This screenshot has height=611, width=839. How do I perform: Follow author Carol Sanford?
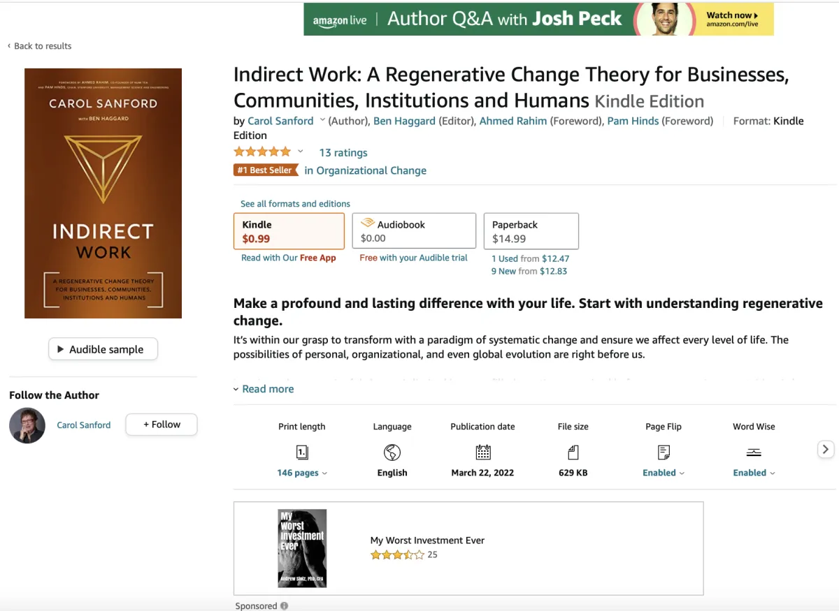(x=162, y=425)
